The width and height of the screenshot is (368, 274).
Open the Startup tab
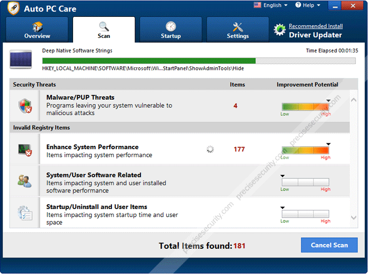pos(171,29)
